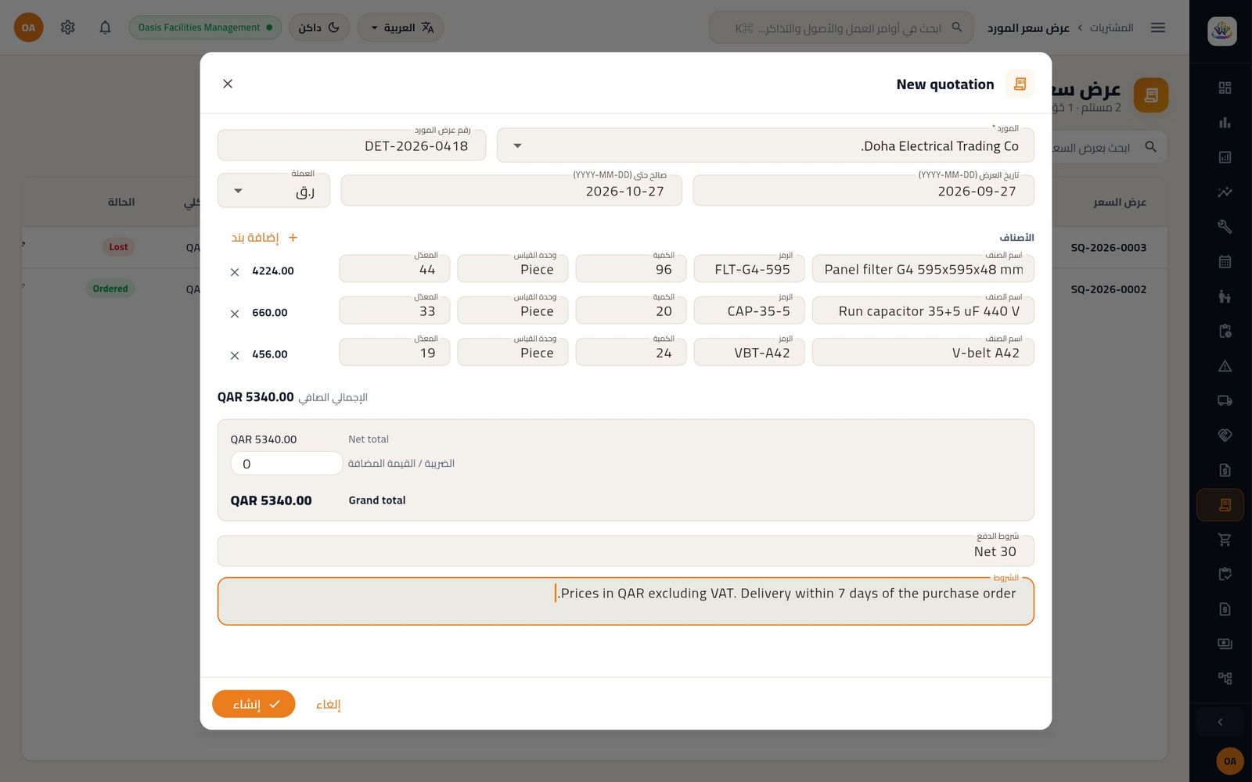
Task: Open quotation SQ-2026-0003 in the background list
Action: (x=1108, y=247)
